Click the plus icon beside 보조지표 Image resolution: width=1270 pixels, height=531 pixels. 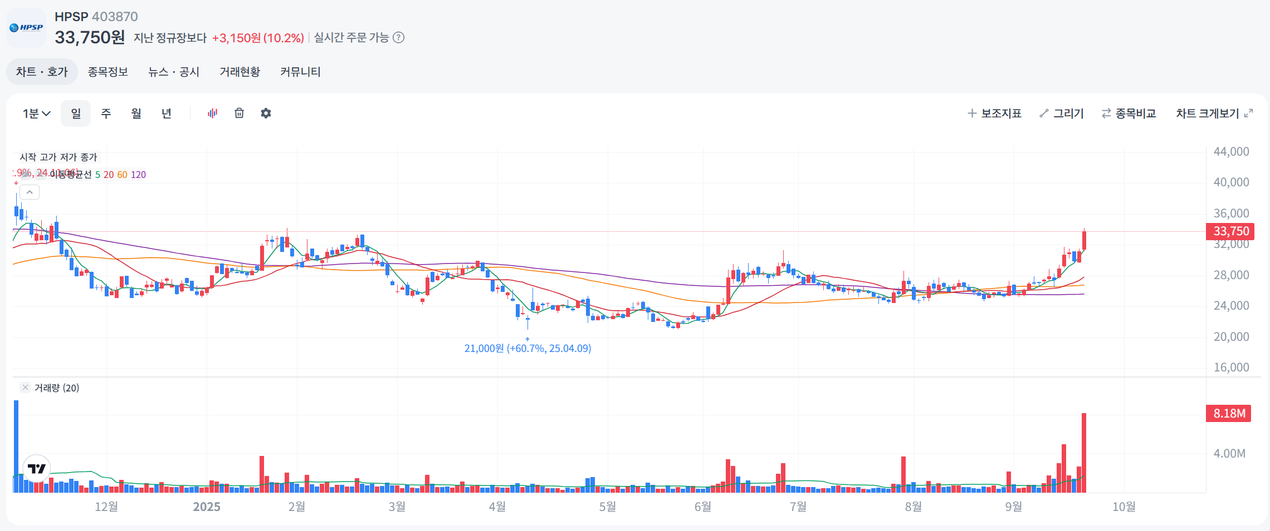972,113
